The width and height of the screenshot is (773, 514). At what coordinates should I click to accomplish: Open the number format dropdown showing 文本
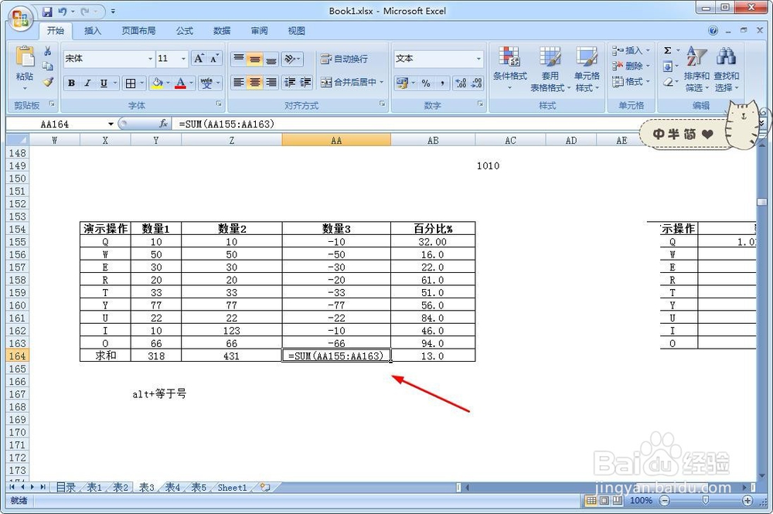point(437,59)
